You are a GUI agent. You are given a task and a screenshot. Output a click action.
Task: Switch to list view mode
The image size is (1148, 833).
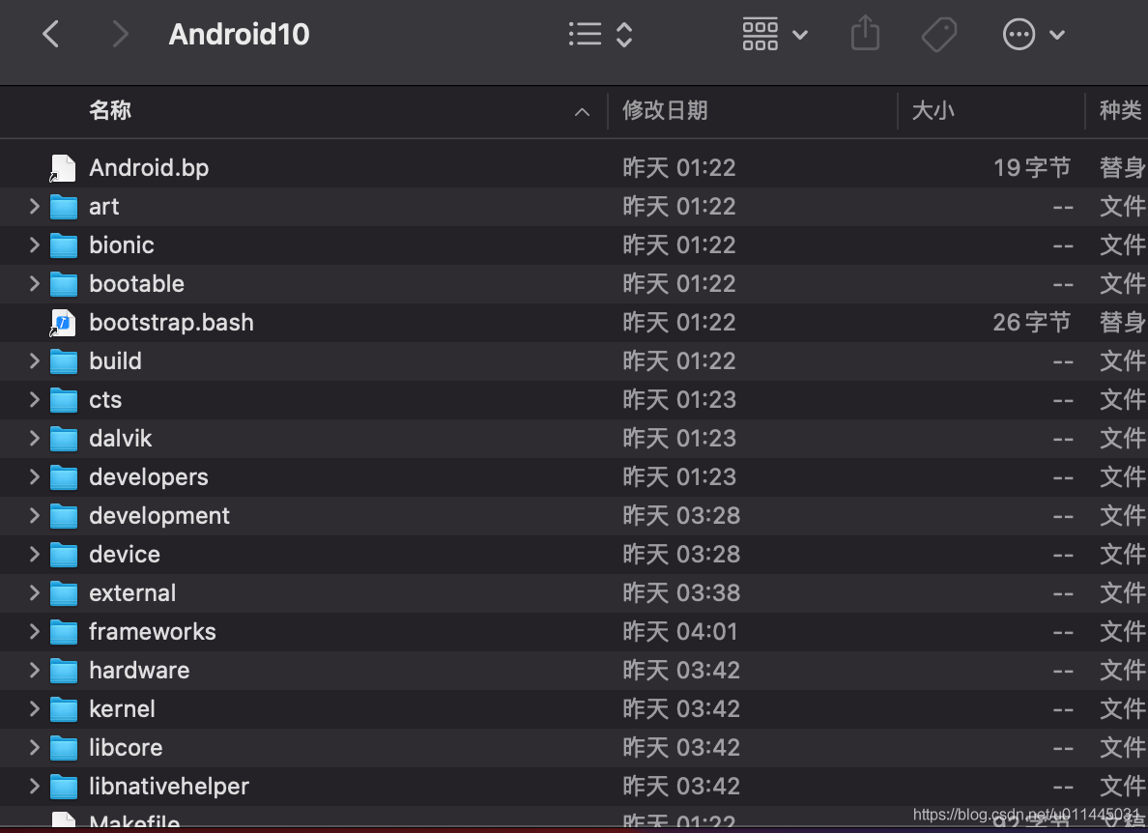585,35
